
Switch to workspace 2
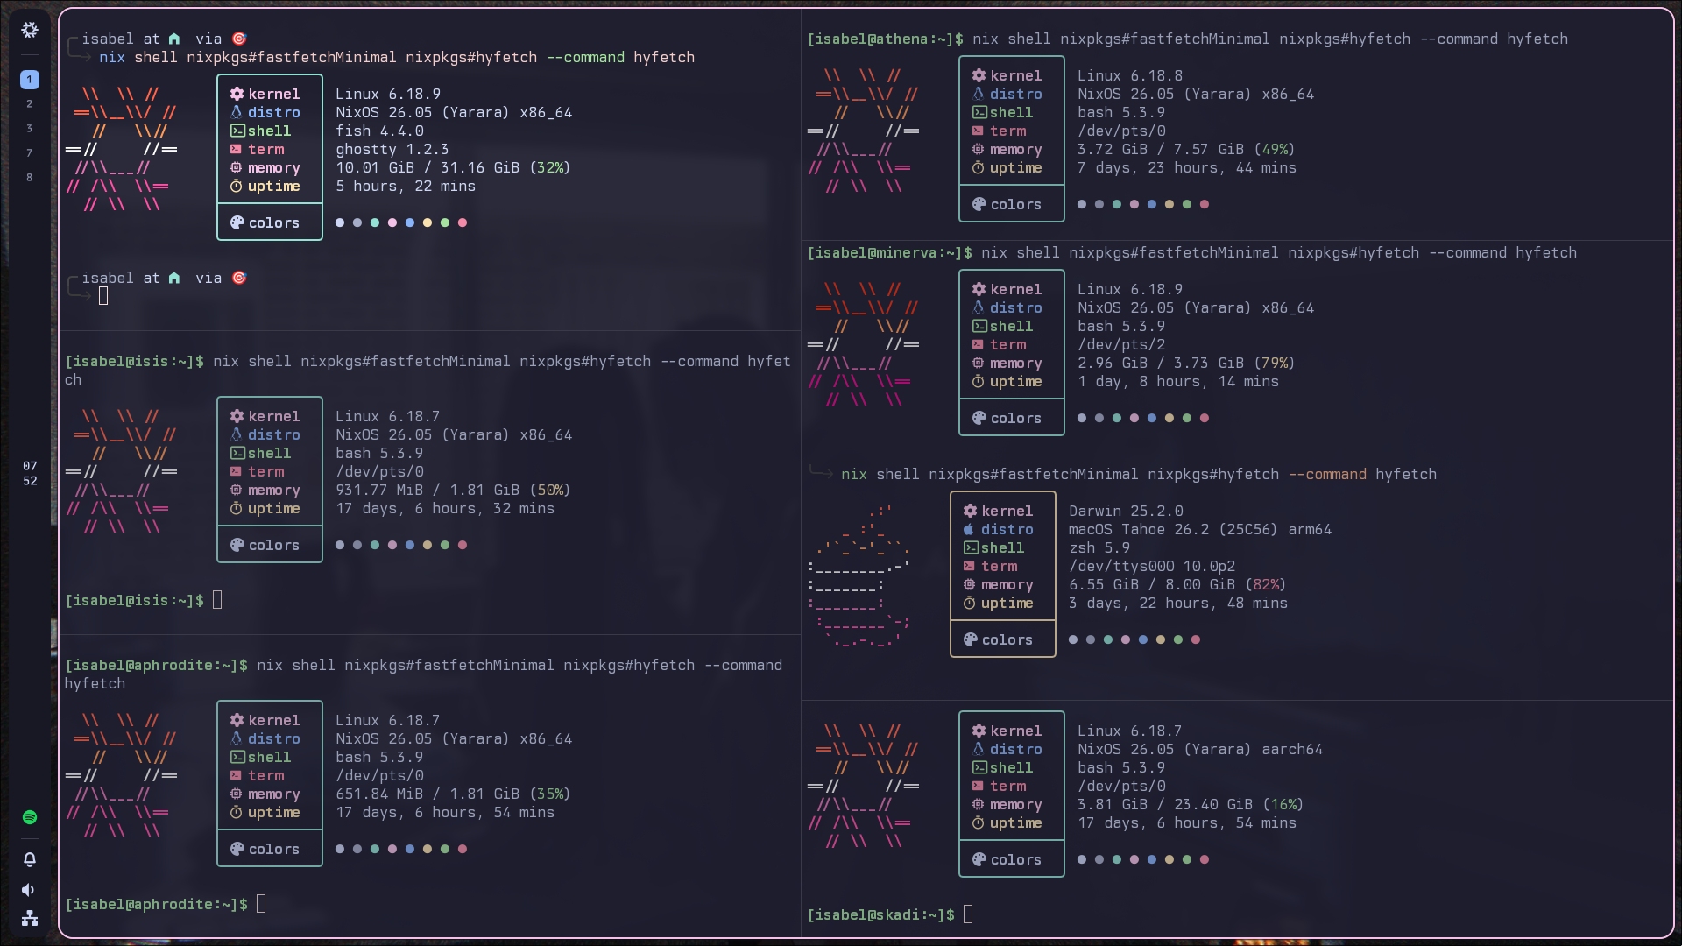pyautogui.click(x=30, y=104)
